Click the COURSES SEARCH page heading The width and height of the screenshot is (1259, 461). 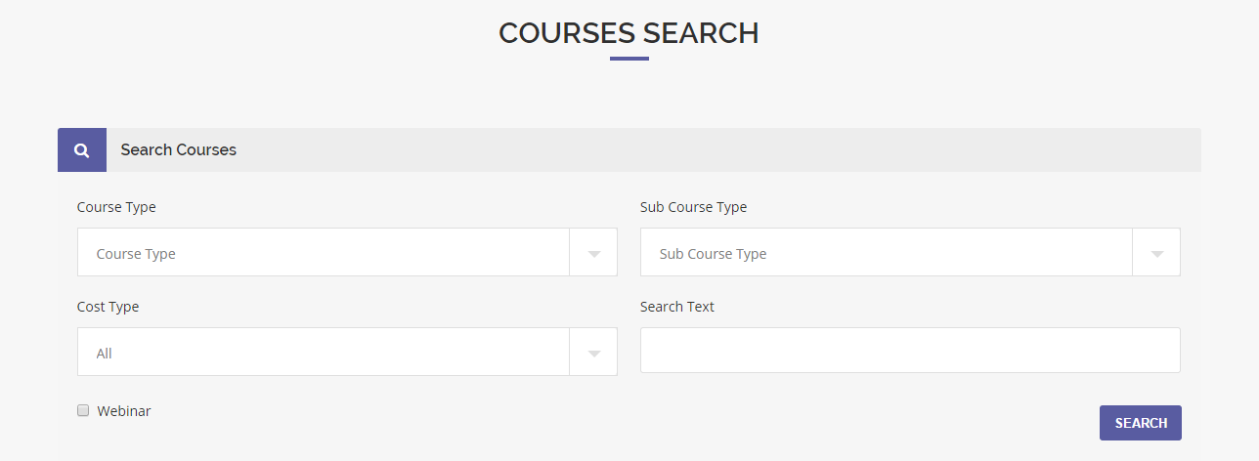[x=629, y=33]
